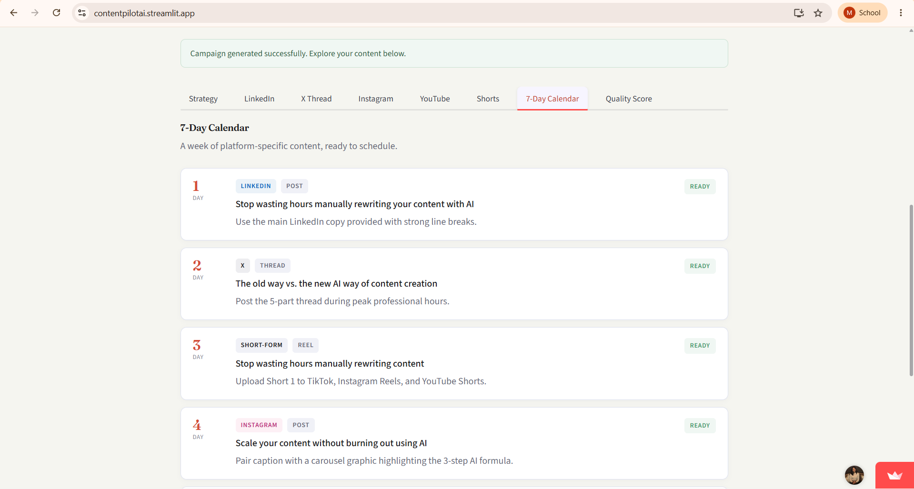
Task: Select Day 3 title 'Stop wasting hours manually rewriting content'
Action: coord(330,364)
